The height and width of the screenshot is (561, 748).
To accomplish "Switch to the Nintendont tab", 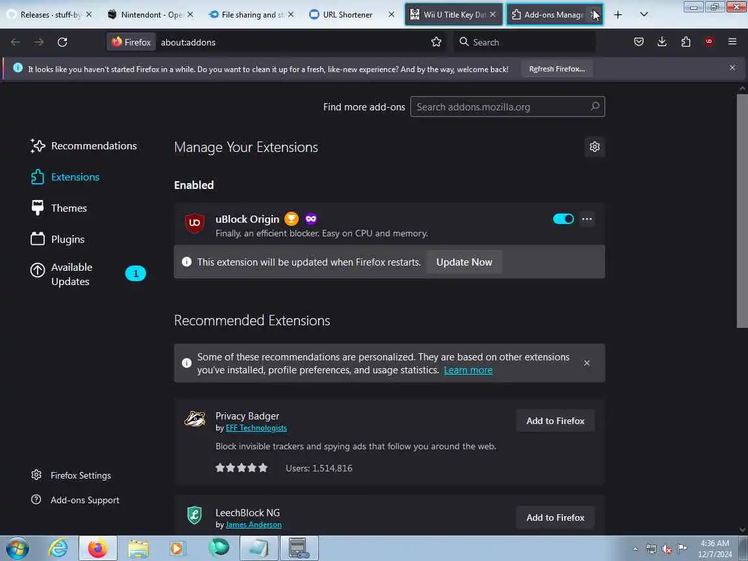I will pos(151,15).
